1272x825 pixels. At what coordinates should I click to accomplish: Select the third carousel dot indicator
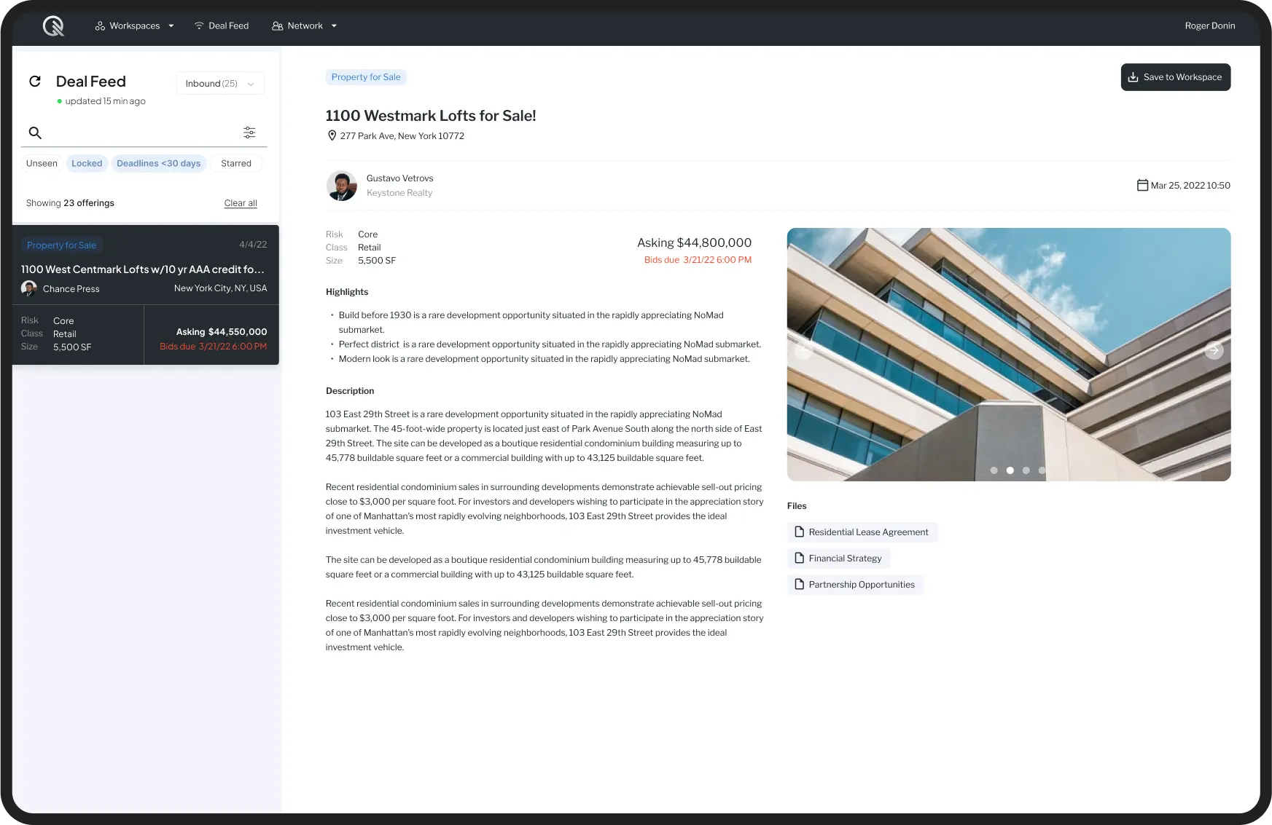(x=1026, y=470)
